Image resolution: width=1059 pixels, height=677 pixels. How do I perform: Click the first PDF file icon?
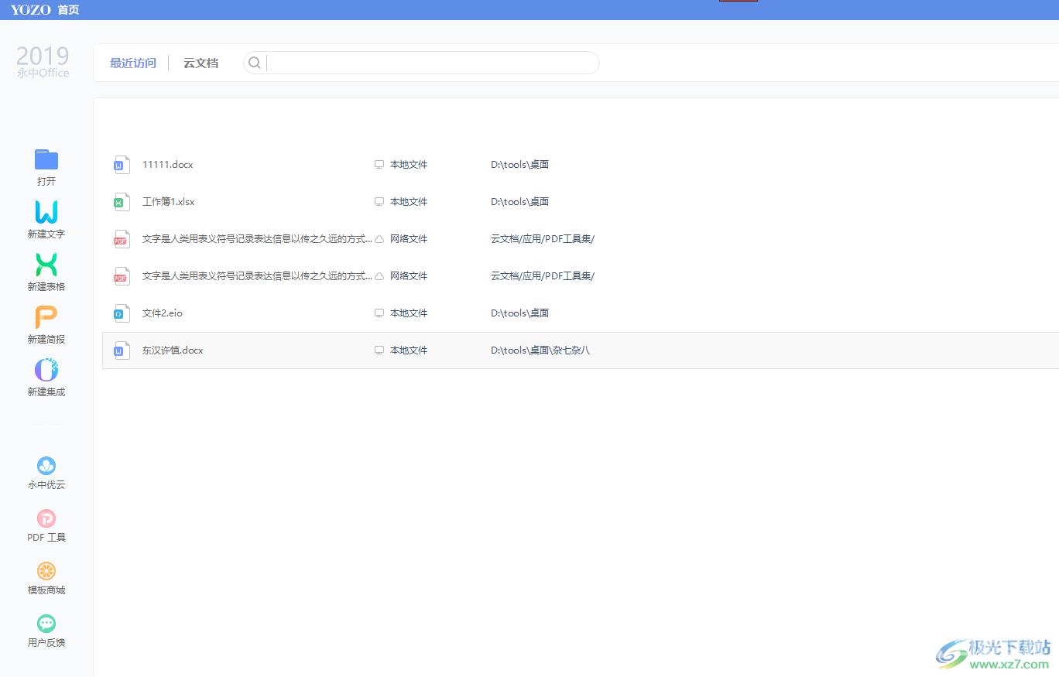[x=122, y=239]
